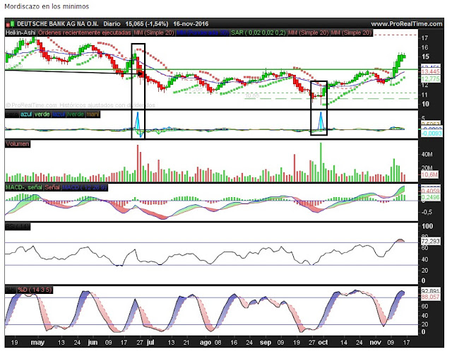
Task: Click the last MM (Simple 20) label
Action: coord(351,33)
